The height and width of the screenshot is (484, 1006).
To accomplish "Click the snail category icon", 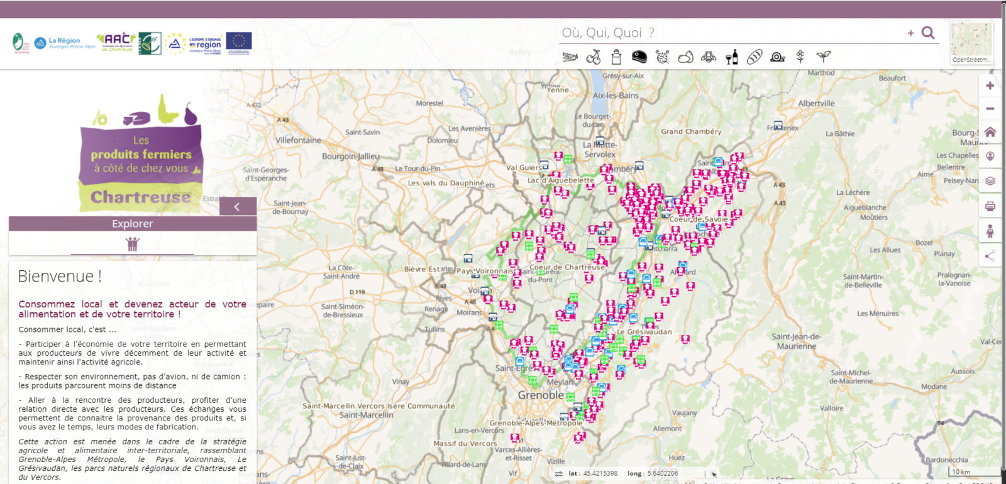I will point(778,57).
